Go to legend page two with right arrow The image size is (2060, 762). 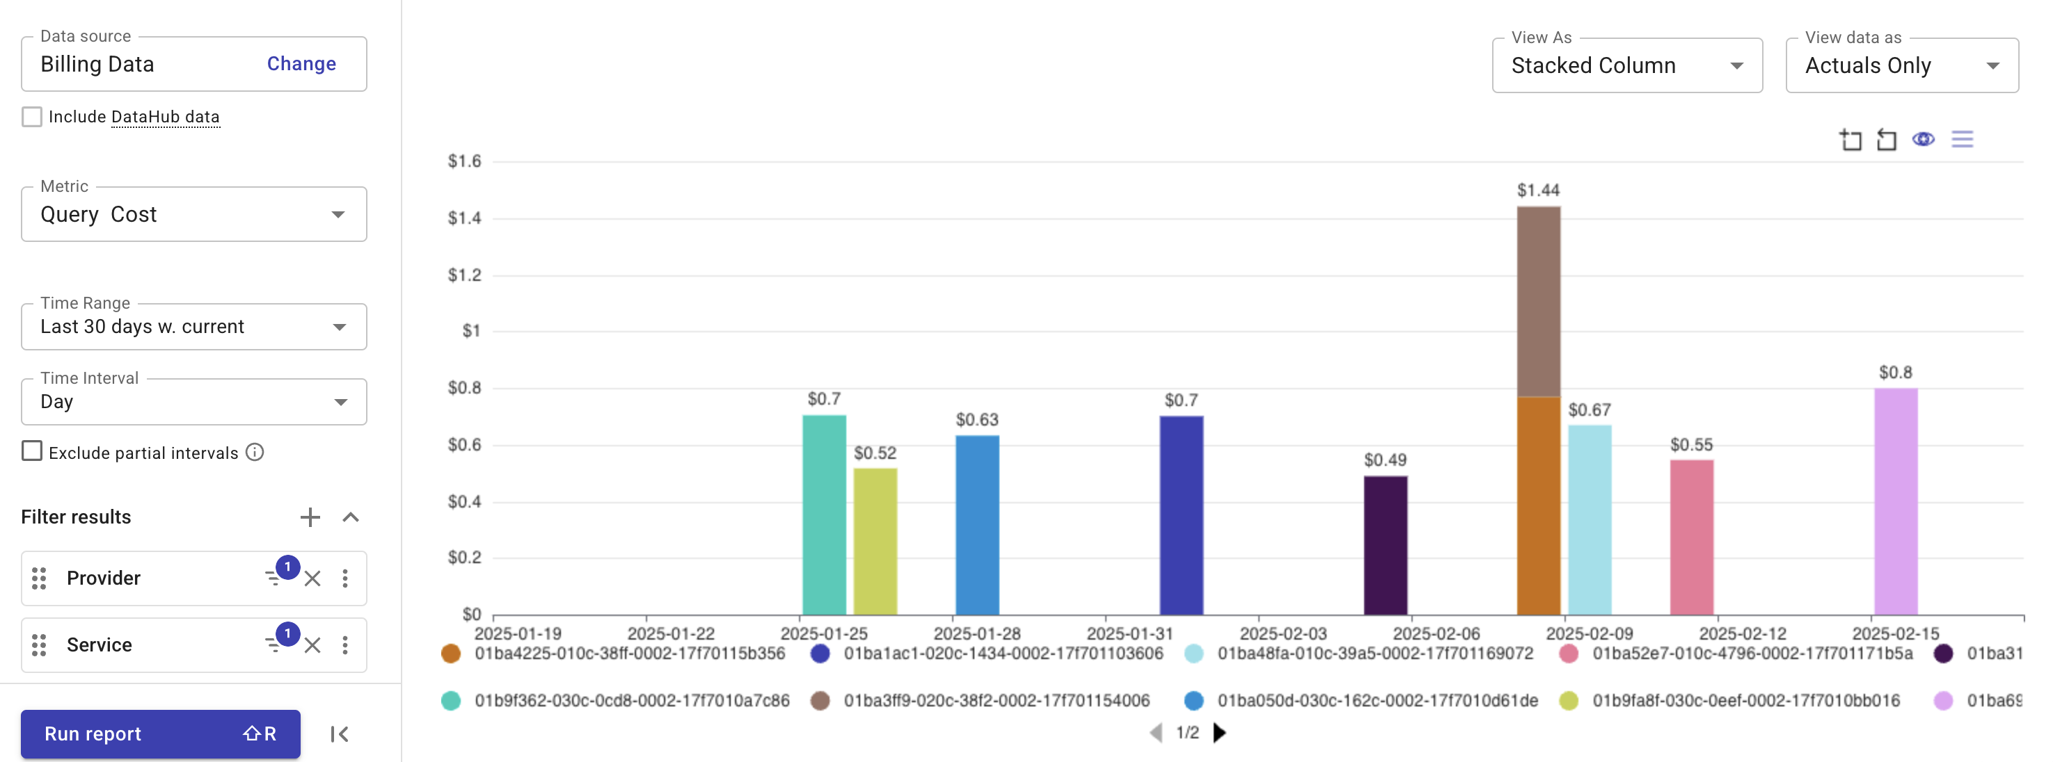1219,731
